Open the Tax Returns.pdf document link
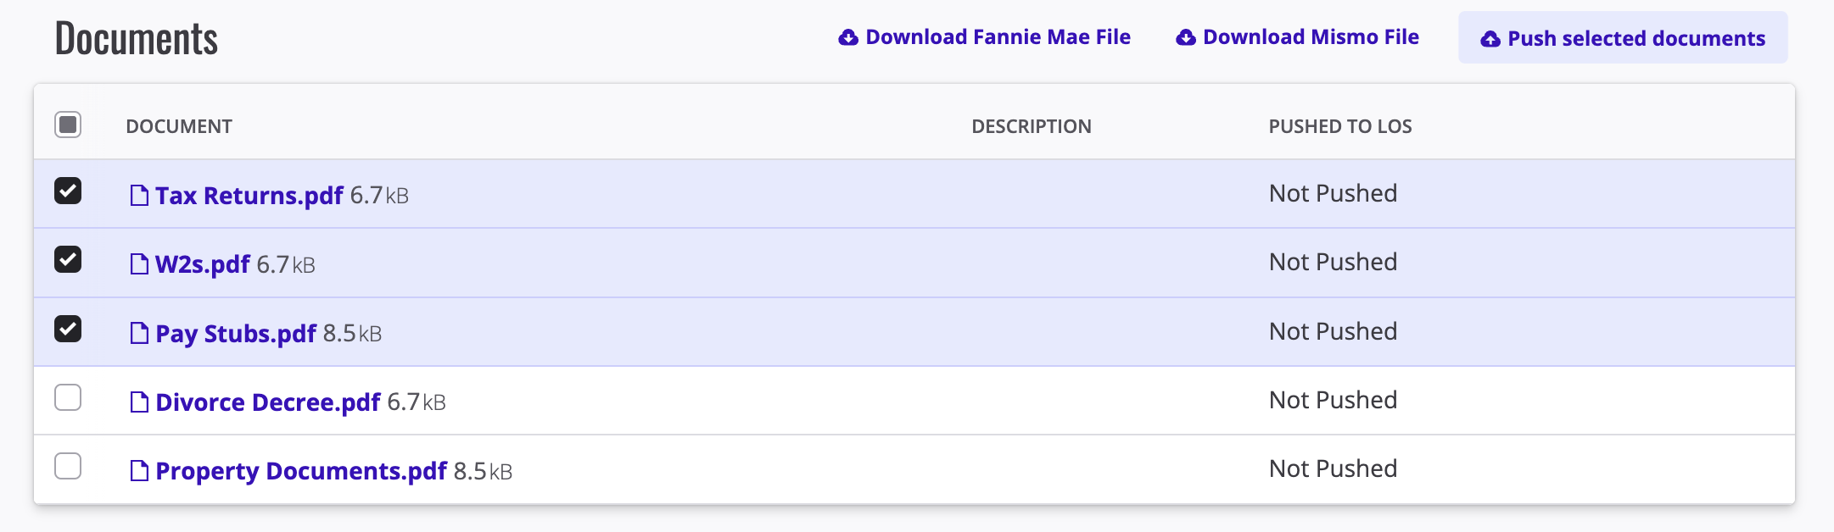This screenshot has height=532, width=1834. (249, 196)
